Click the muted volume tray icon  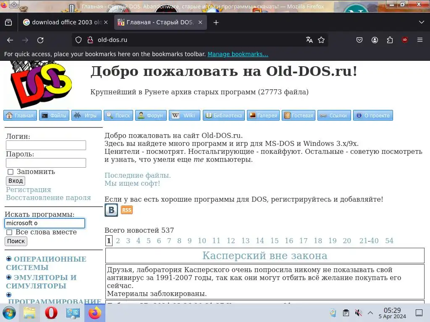click(x=358, y=313)
